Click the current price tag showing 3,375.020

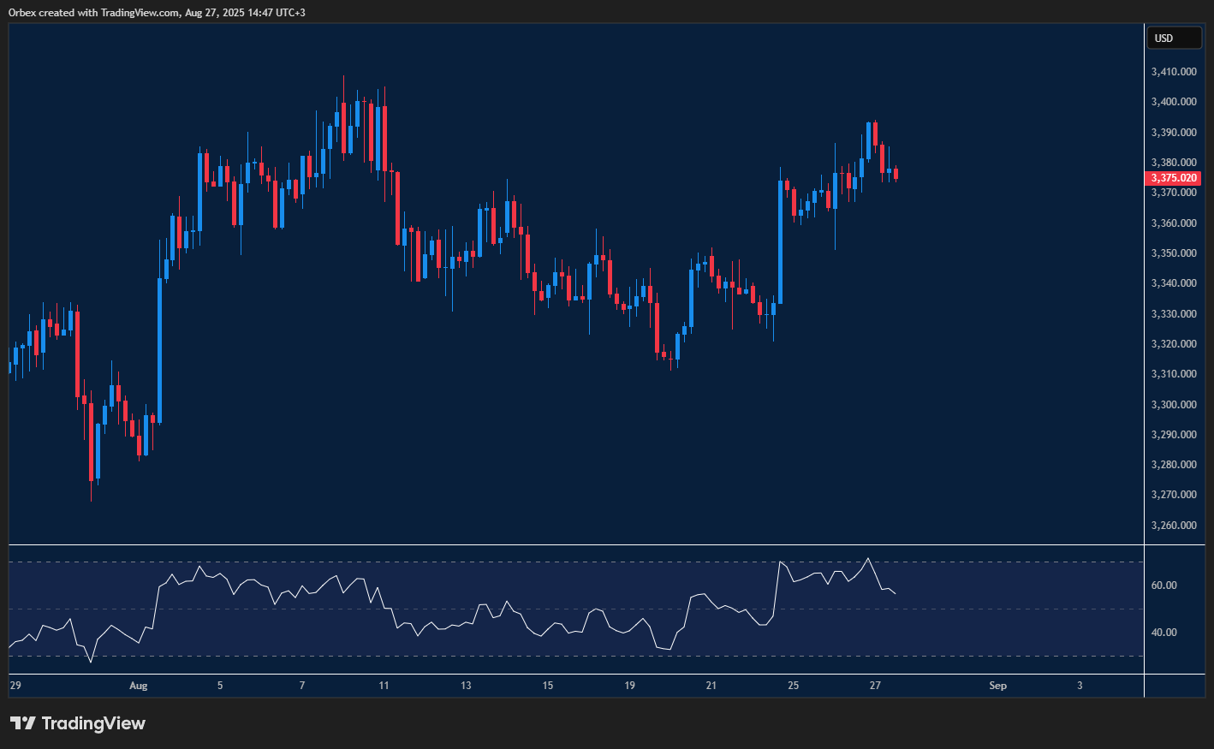pos(1174,178)
